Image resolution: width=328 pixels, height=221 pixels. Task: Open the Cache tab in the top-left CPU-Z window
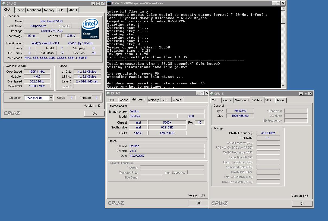pos(20,10)
